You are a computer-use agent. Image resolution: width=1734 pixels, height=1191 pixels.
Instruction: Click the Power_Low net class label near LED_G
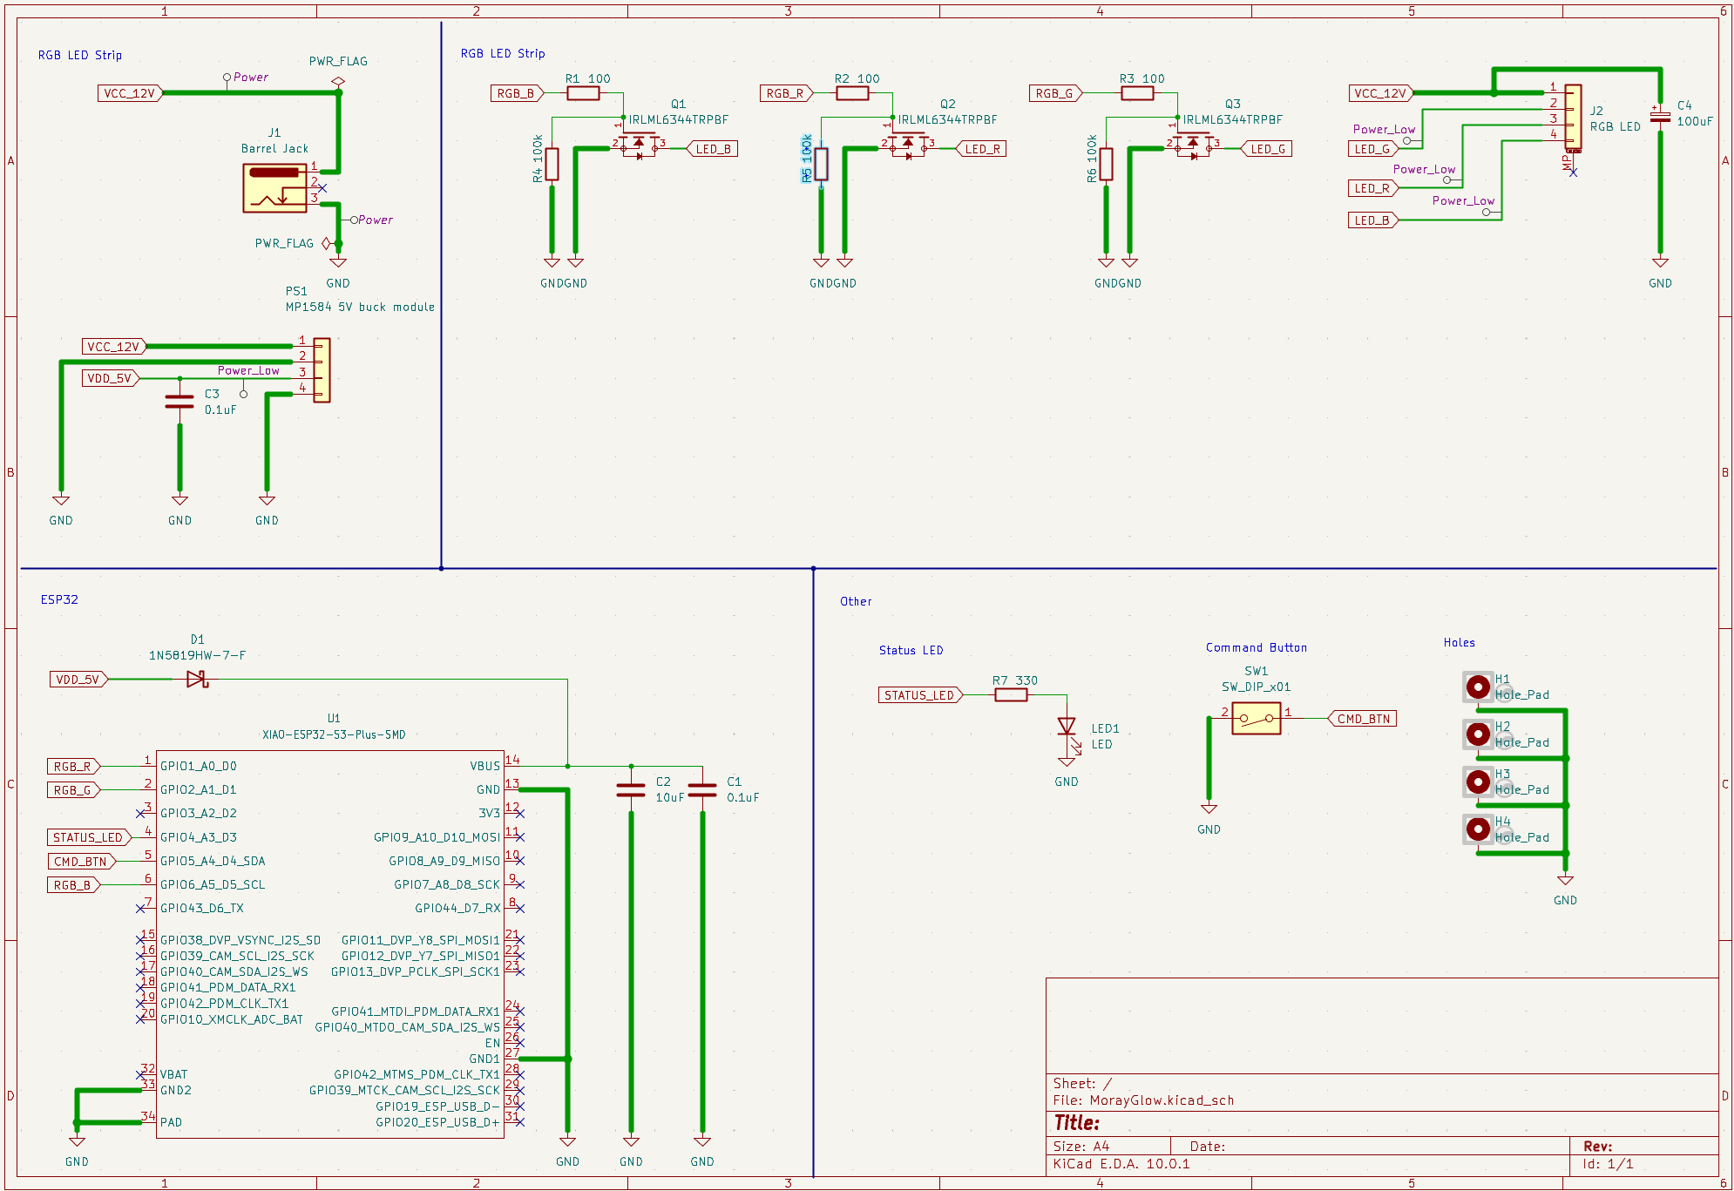(1384, 130)
